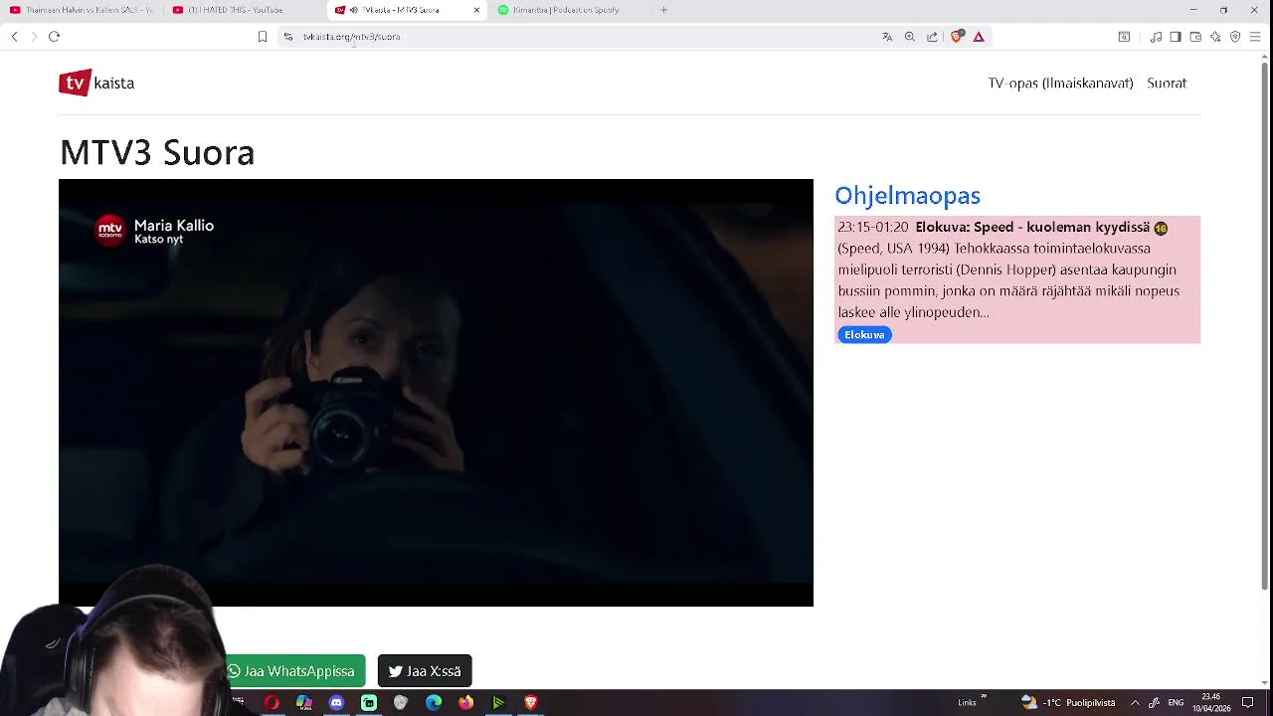Screen dimensions: 1273x716
Task: Switch to the Spotify podcast tab
Action: [569, 10]
